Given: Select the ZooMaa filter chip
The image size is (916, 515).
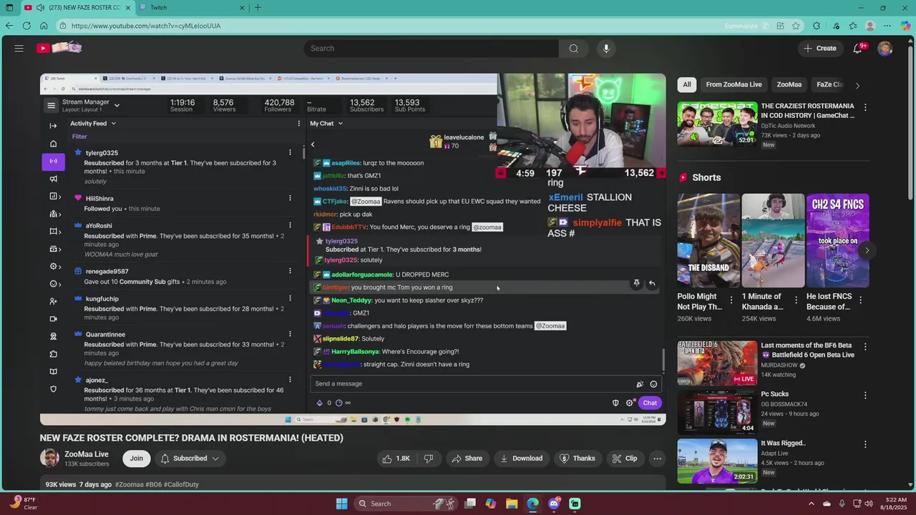Looking at the screenshot, I should [x=789, y=84].
